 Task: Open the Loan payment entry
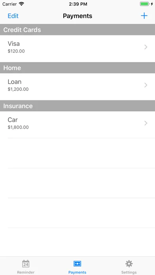[77, 85]
